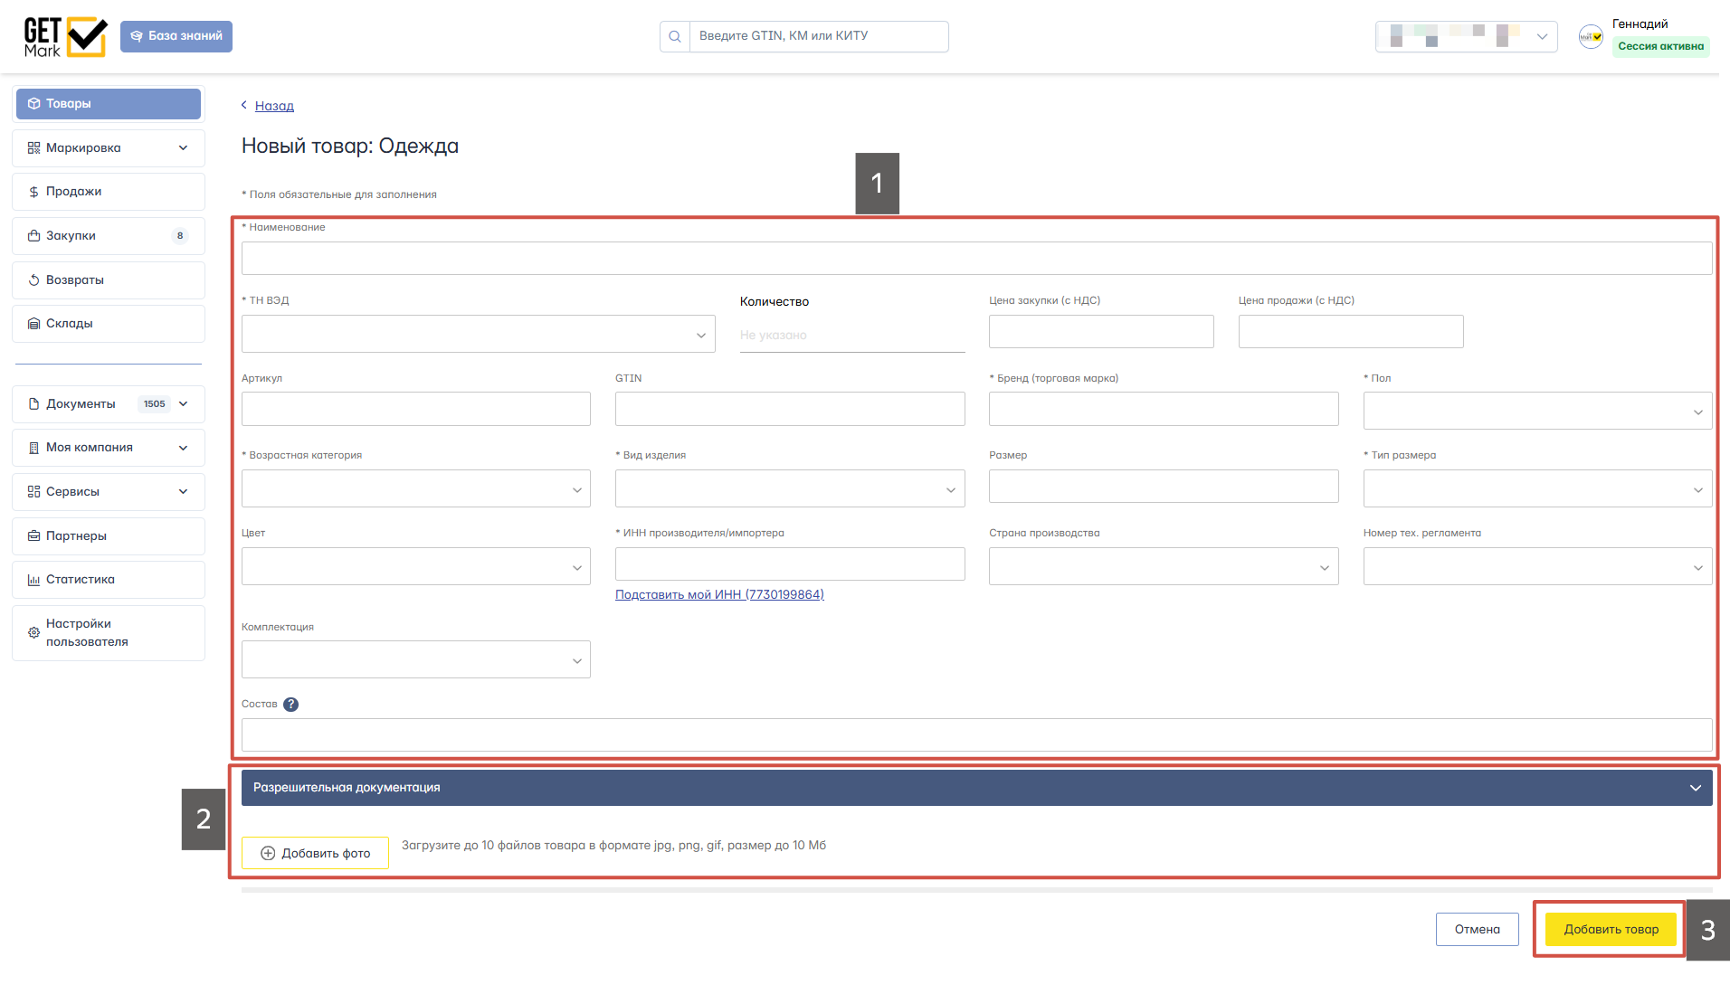Click the Наименование input field

[x=975, y=259]
